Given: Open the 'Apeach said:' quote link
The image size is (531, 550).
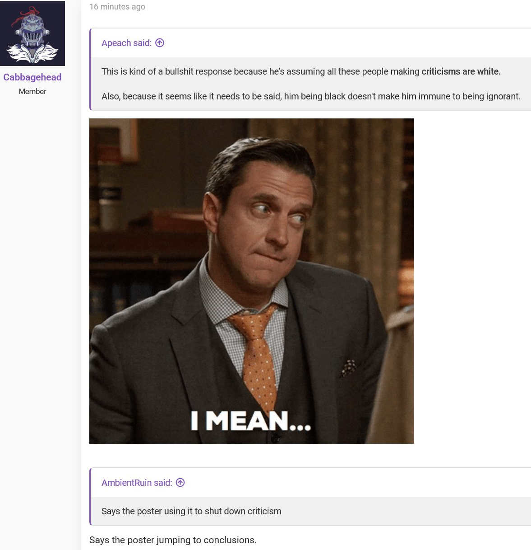Looking at the screenshot, I should point(127,43).
